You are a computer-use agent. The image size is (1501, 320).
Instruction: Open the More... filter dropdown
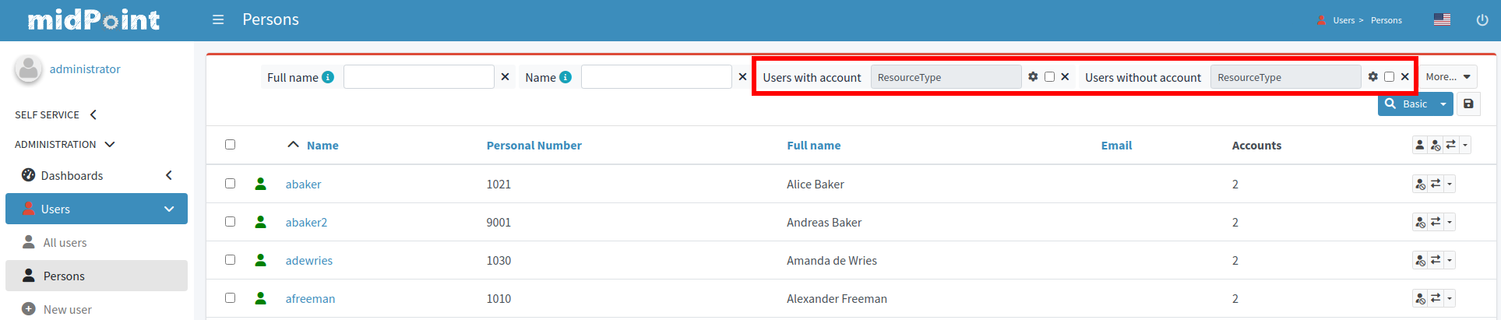[x=1447, y=77]
